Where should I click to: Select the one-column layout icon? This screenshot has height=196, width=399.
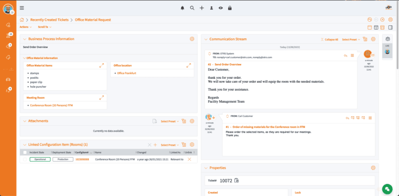click(370, 27)
